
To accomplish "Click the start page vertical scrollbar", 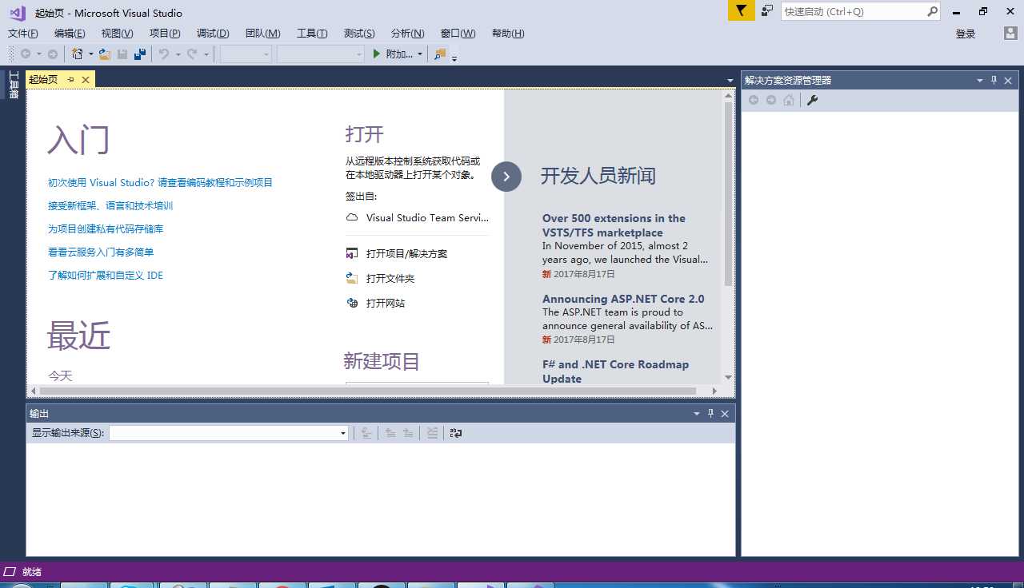I will [728, 236].
